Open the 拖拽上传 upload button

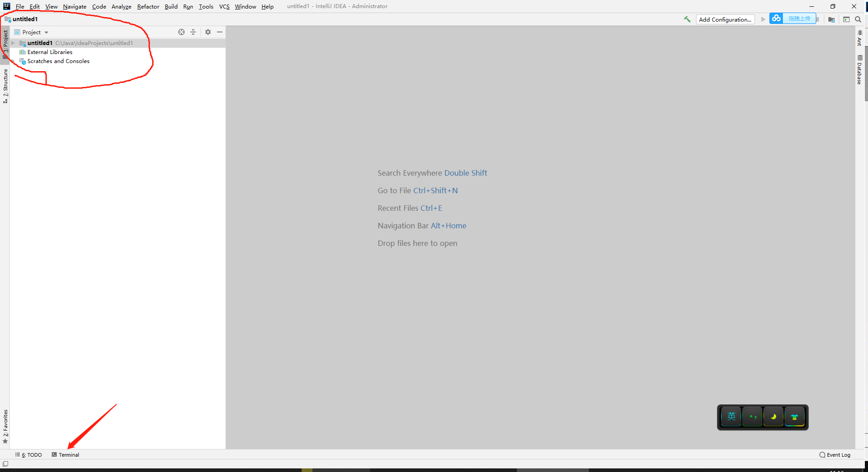(x=800, y=18)
